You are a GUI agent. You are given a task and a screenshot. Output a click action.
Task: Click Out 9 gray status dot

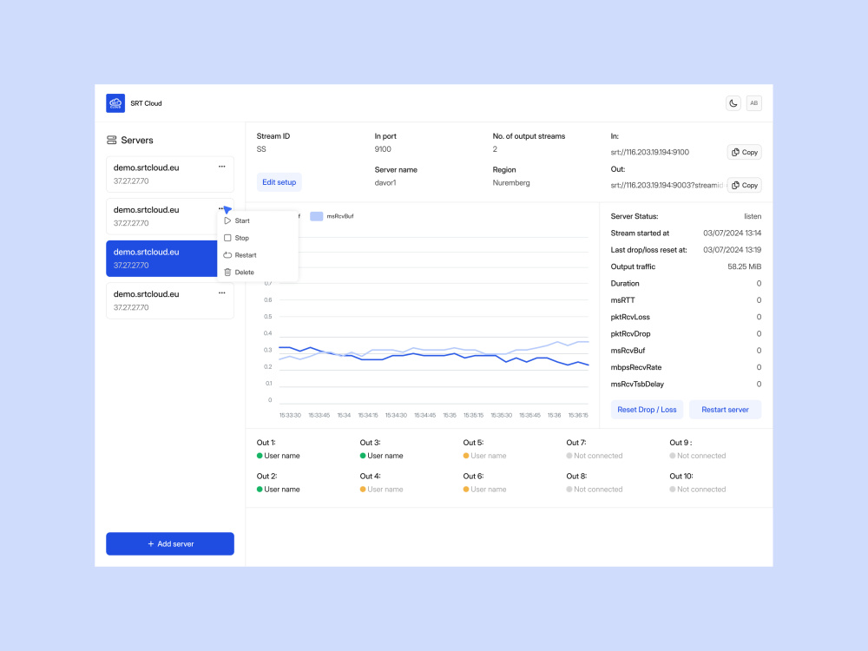(x=673, y=456)
